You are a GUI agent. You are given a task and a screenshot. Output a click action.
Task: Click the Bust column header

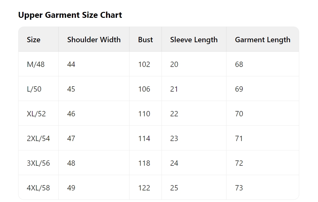[146, 40]
